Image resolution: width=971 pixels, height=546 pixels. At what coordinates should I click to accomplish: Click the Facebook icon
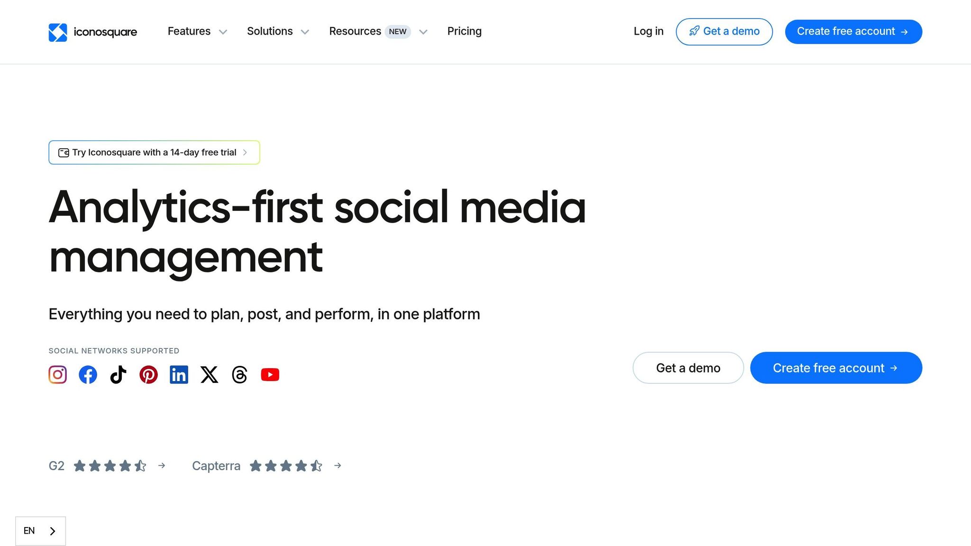[88, 374]
